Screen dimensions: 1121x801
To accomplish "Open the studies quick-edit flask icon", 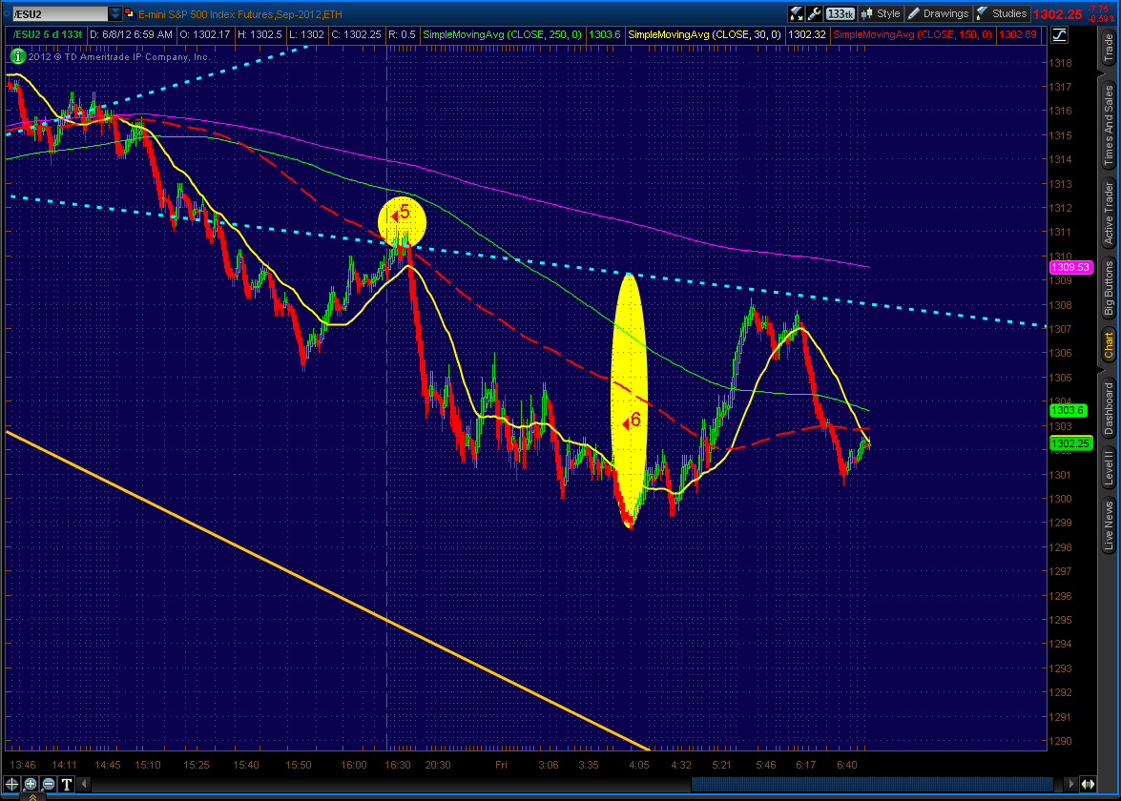I will [796, 13].
